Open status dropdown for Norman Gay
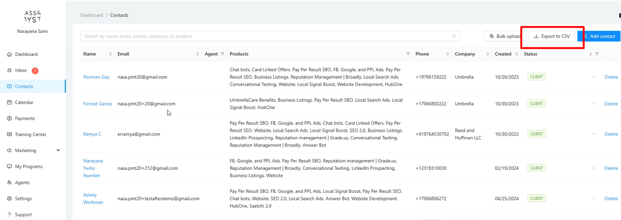This screenshot has width=621, height=220. click(x=593, y=77)
